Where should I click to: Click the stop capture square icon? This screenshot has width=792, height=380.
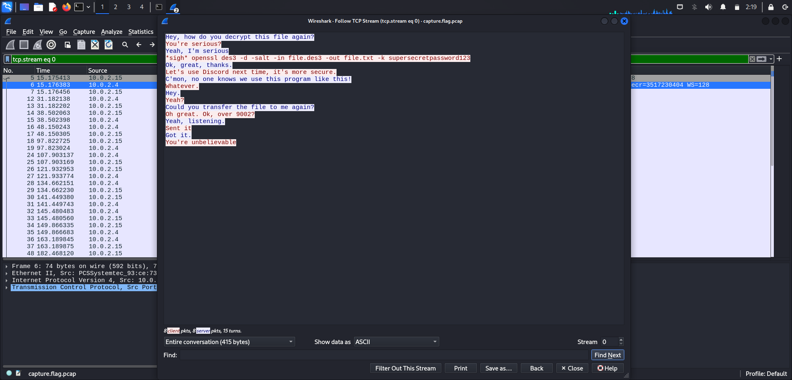(x=24, y=45)
